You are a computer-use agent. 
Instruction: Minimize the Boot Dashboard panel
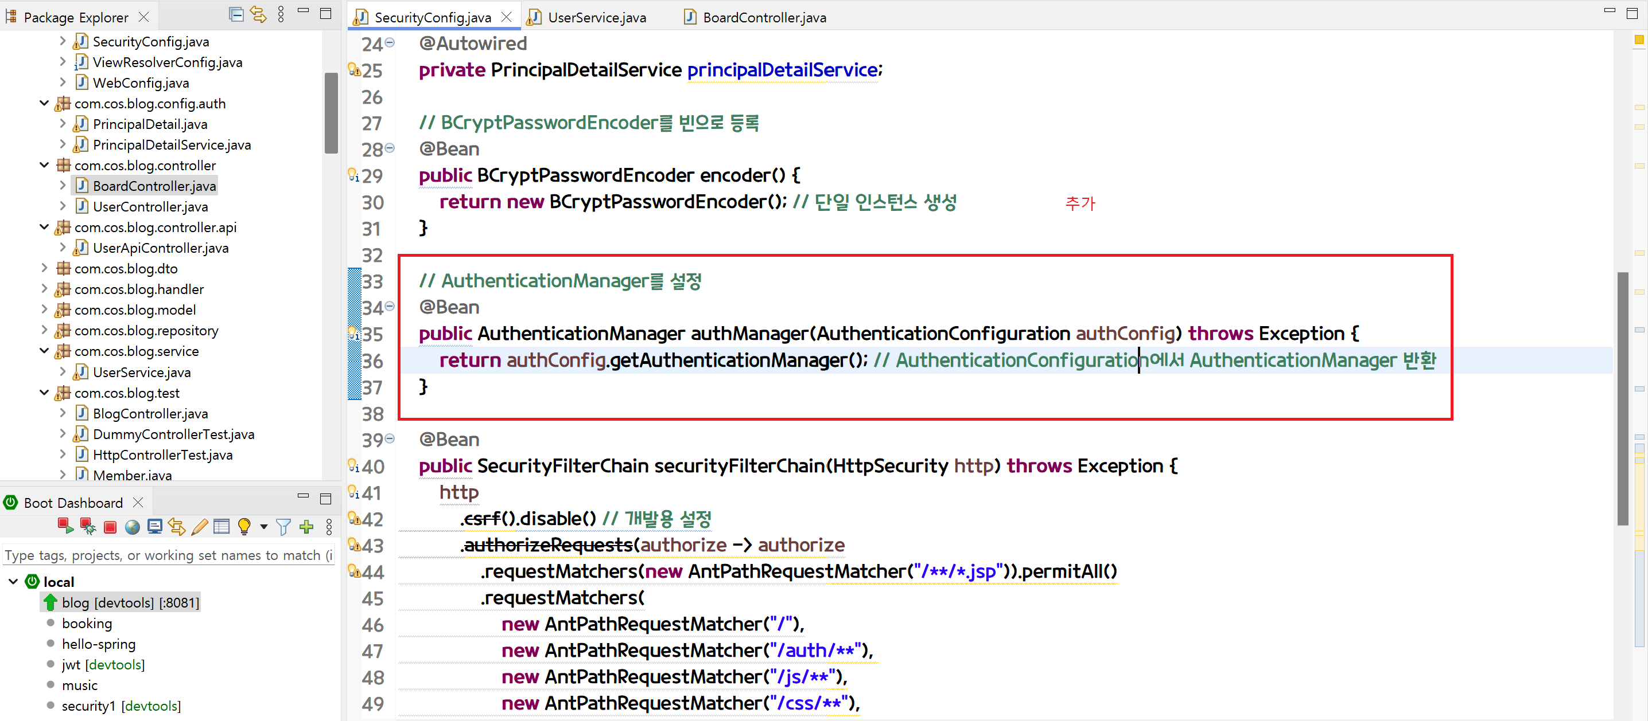pyautogui.click(x=303, y=495)
